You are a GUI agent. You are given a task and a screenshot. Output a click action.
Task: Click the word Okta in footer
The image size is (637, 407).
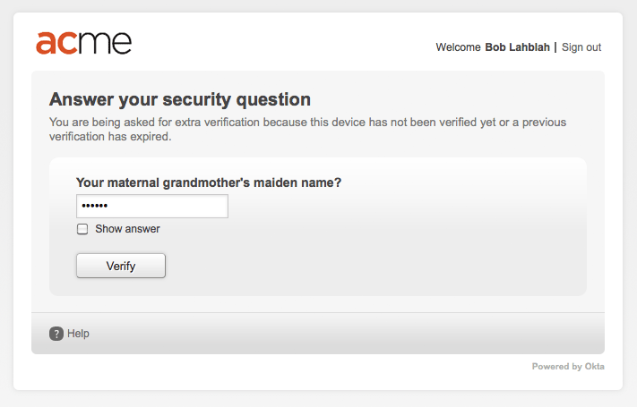click(x=593, y=366)
